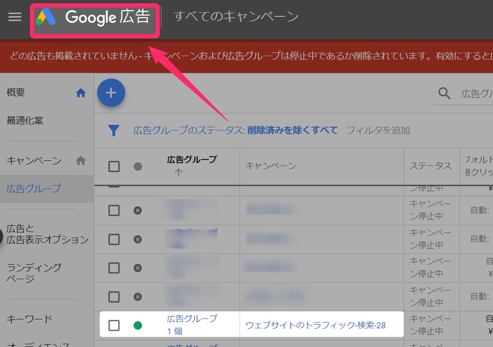Viewport: 493px width, 347px height.
Task: Edit the 削除済みを除くすべて status filter
Action: pyautogui.click(x=293, y=130)
